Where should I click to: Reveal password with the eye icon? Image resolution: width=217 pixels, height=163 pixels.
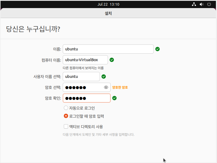click(106, 87)
